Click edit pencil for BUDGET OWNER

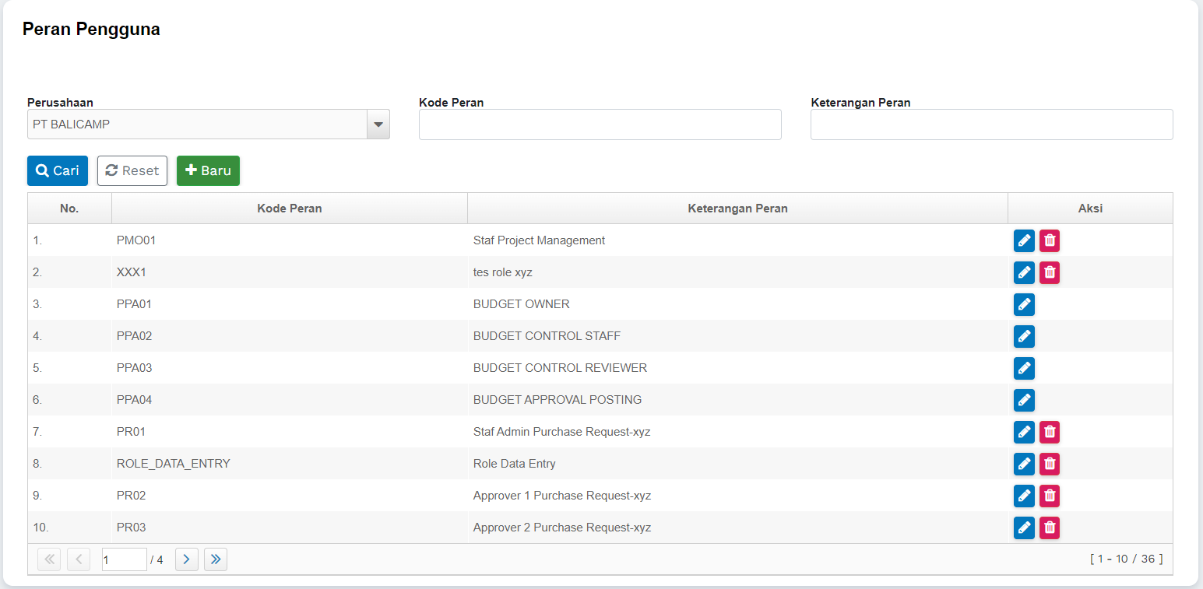point(1024,304)
